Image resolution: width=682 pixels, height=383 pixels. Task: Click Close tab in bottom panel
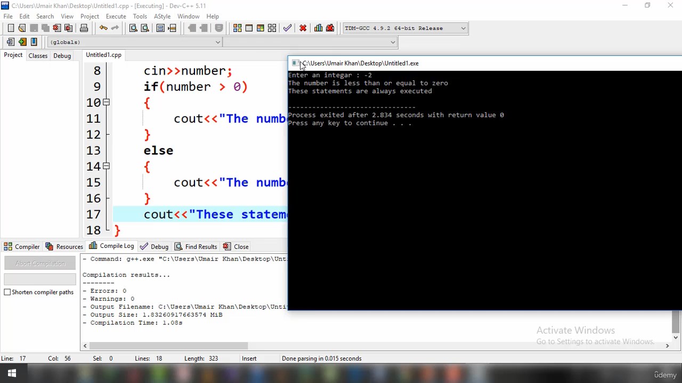pos(236,247)
